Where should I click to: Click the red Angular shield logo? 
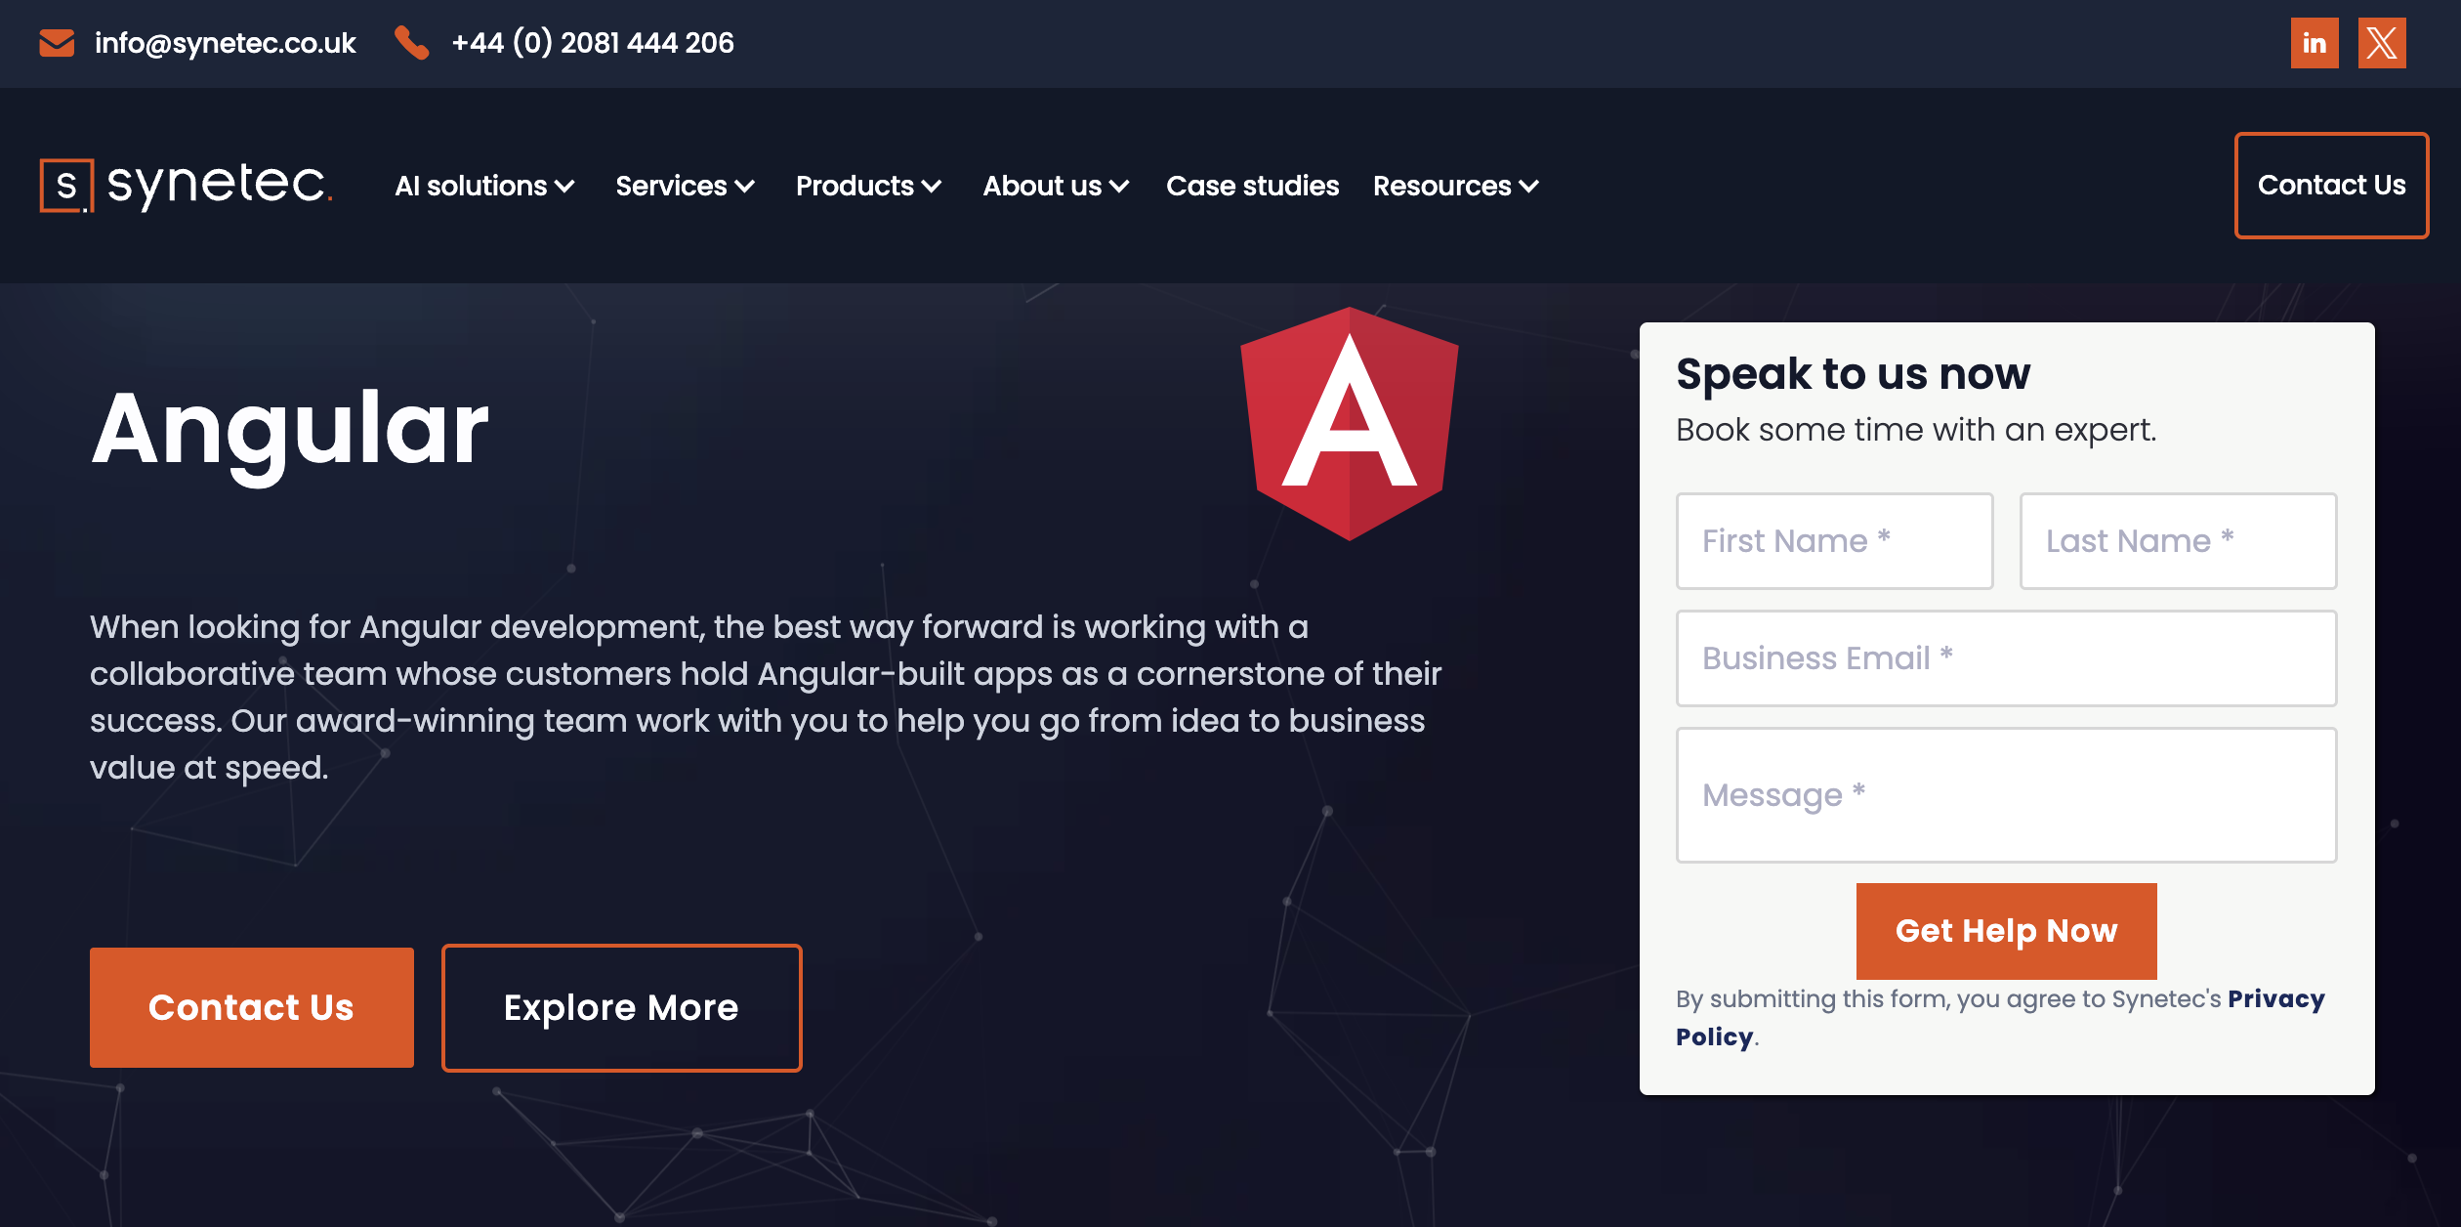point(1350,424)
